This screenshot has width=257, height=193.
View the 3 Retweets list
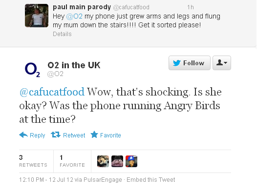coord(33,161)
